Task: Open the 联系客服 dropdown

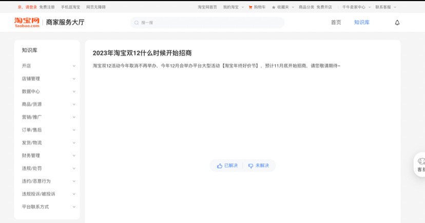Action: [x=385, y=7]
